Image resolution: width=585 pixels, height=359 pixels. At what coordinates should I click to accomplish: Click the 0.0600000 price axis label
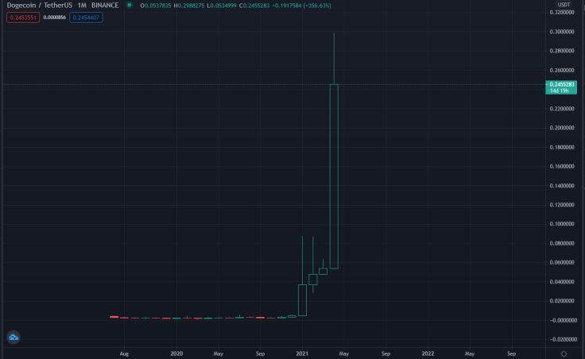562,262
